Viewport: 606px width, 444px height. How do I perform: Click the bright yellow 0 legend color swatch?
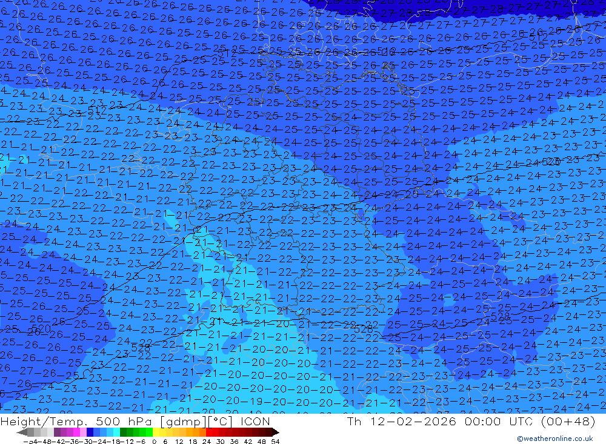(x=156, y=432)
